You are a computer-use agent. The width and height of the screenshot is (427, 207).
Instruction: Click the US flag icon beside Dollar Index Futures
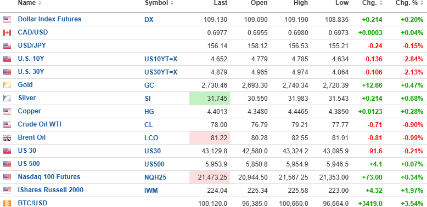pos(7,19)
